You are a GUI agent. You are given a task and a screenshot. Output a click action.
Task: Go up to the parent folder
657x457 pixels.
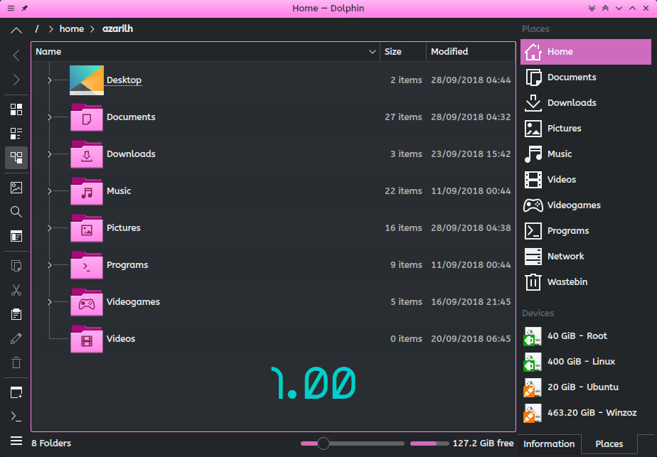point(16,30)
